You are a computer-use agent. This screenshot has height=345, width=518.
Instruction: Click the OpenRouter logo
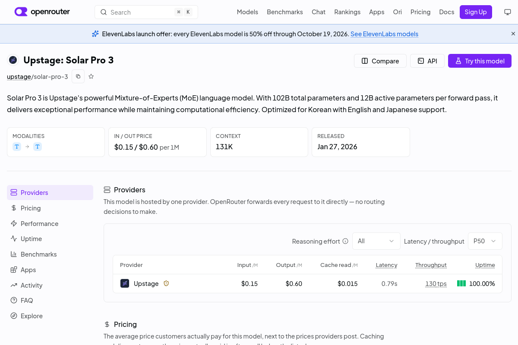pyautogui.click(x=42, y=12)
